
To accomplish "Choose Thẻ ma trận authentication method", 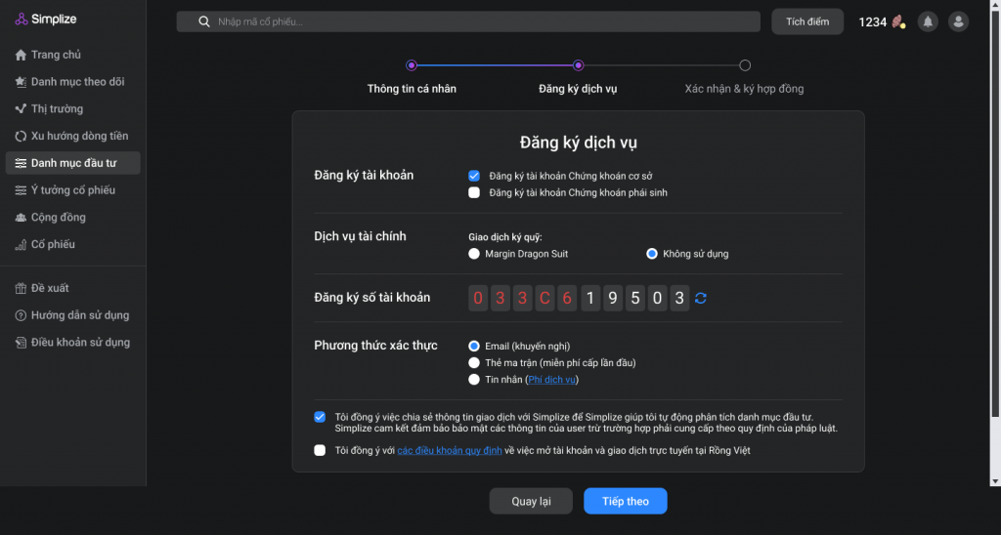I will (x=475, y=362).
